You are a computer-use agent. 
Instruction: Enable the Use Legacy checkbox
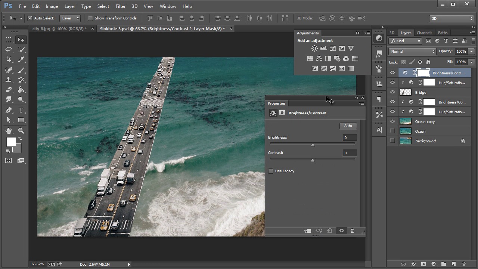click(271, 171)
